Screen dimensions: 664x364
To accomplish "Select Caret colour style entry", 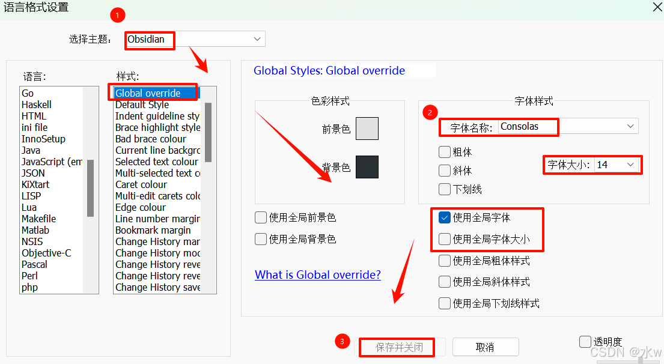I will tap(157, 184).
